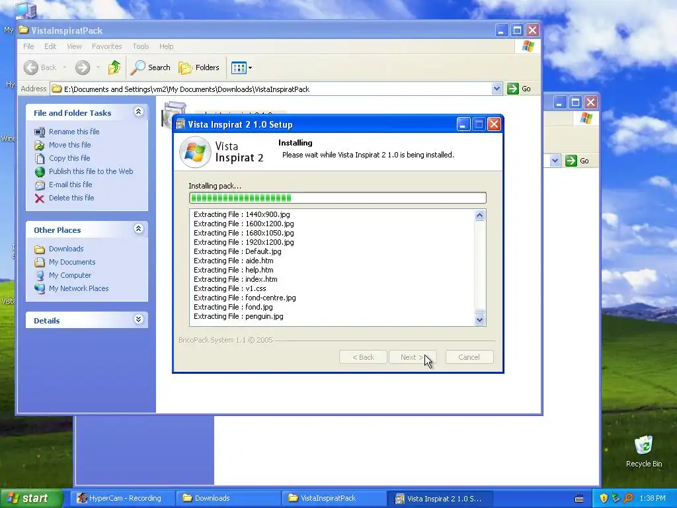Image resolution: width=677 pixels, height=508 pixels.
Task: Go up one folder level icon
Action: [114, 67]
